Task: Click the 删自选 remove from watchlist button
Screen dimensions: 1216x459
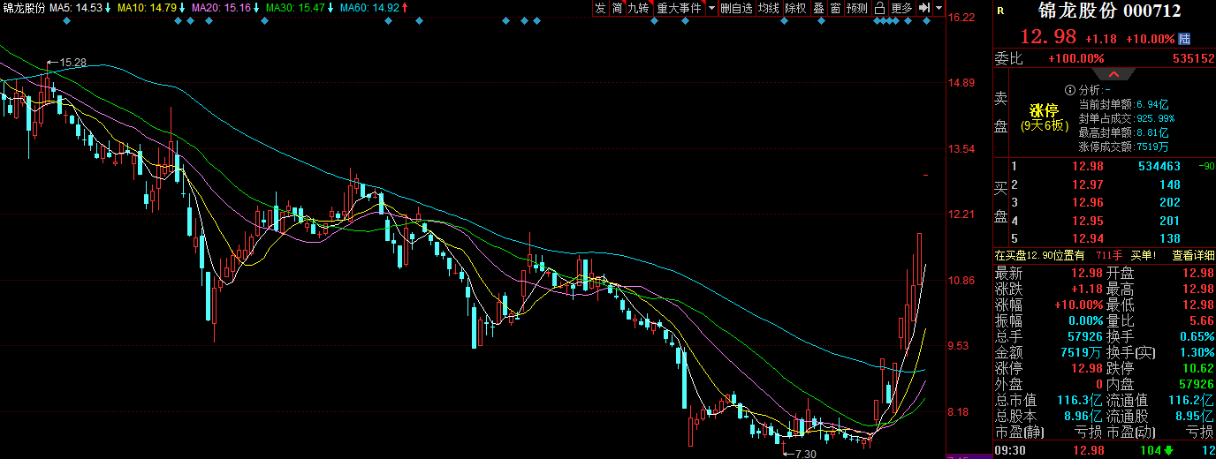Action: [736, 8]
